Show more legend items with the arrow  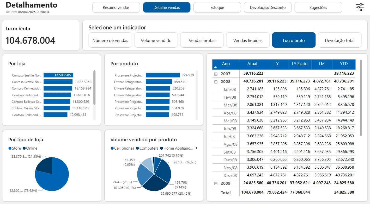click(x=196, y=148)
